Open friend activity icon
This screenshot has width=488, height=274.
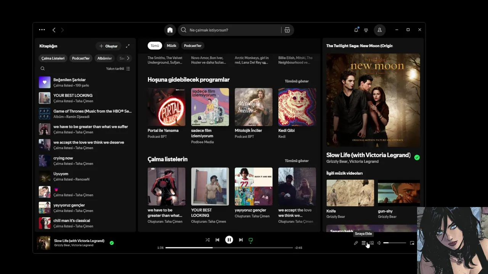point(366,30)
